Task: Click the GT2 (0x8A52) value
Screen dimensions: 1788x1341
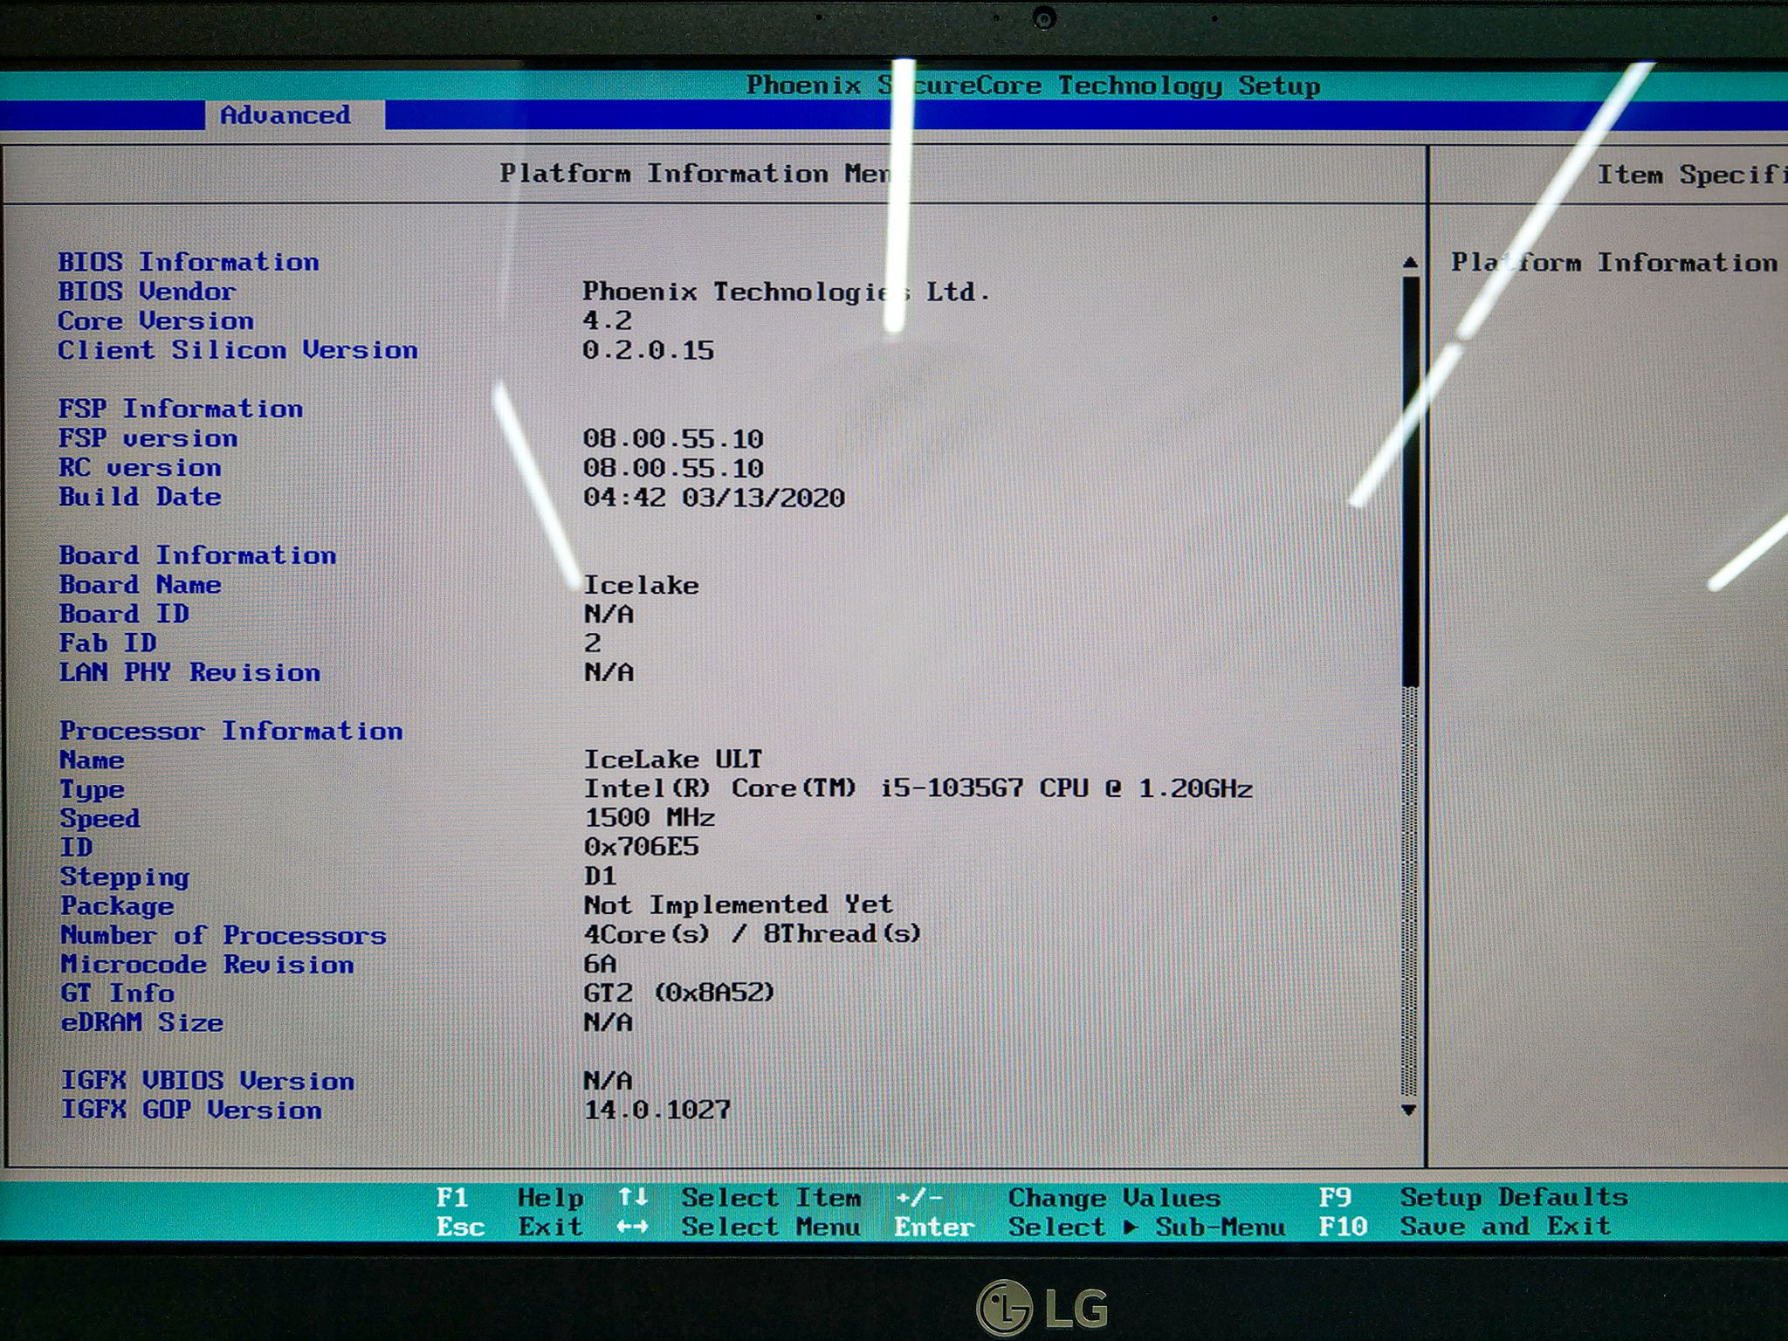Action: point(679,993)
